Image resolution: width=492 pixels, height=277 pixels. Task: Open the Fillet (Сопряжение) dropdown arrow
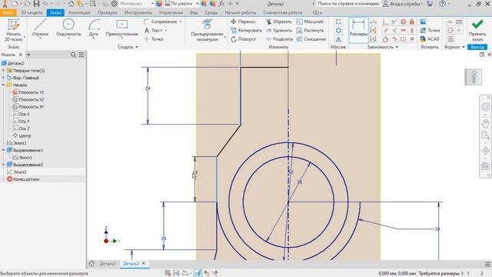click(181, 22)
